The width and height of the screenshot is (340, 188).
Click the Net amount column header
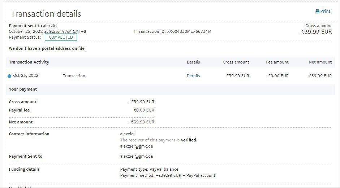320,62
